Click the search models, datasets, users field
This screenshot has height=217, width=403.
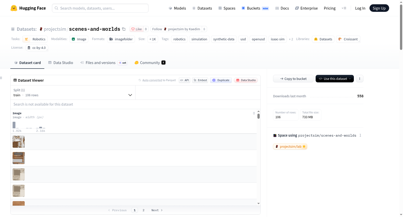(x=100, y=8)
